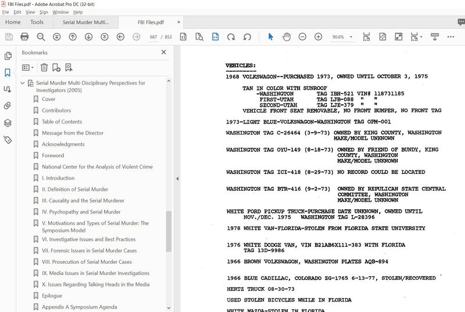This screenshot has width=465, height=312.
Task: Open the View menu
Action: pos(30,12)
